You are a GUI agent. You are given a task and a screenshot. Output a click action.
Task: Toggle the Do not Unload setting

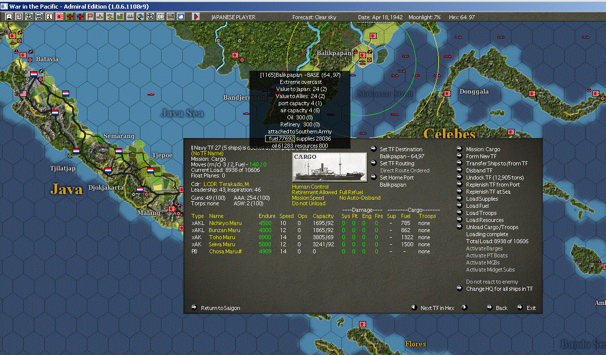pyautogui.click(x=308, y=204)
